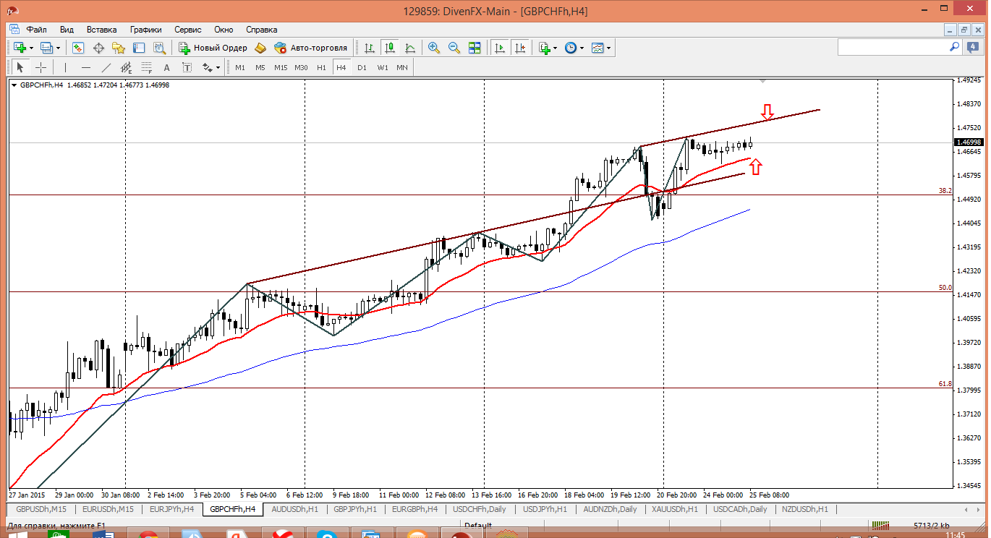
Task: Open the Market Watch panel icon
Action: 78,48
